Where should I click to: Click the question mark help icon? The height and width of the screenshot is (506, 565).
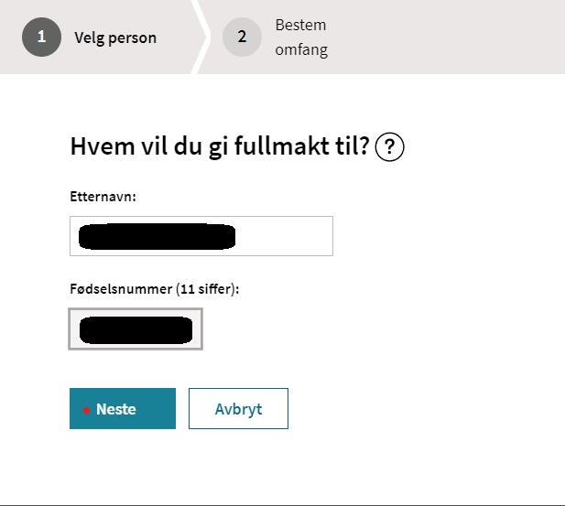pyautogui.click(x=390, y=147)
